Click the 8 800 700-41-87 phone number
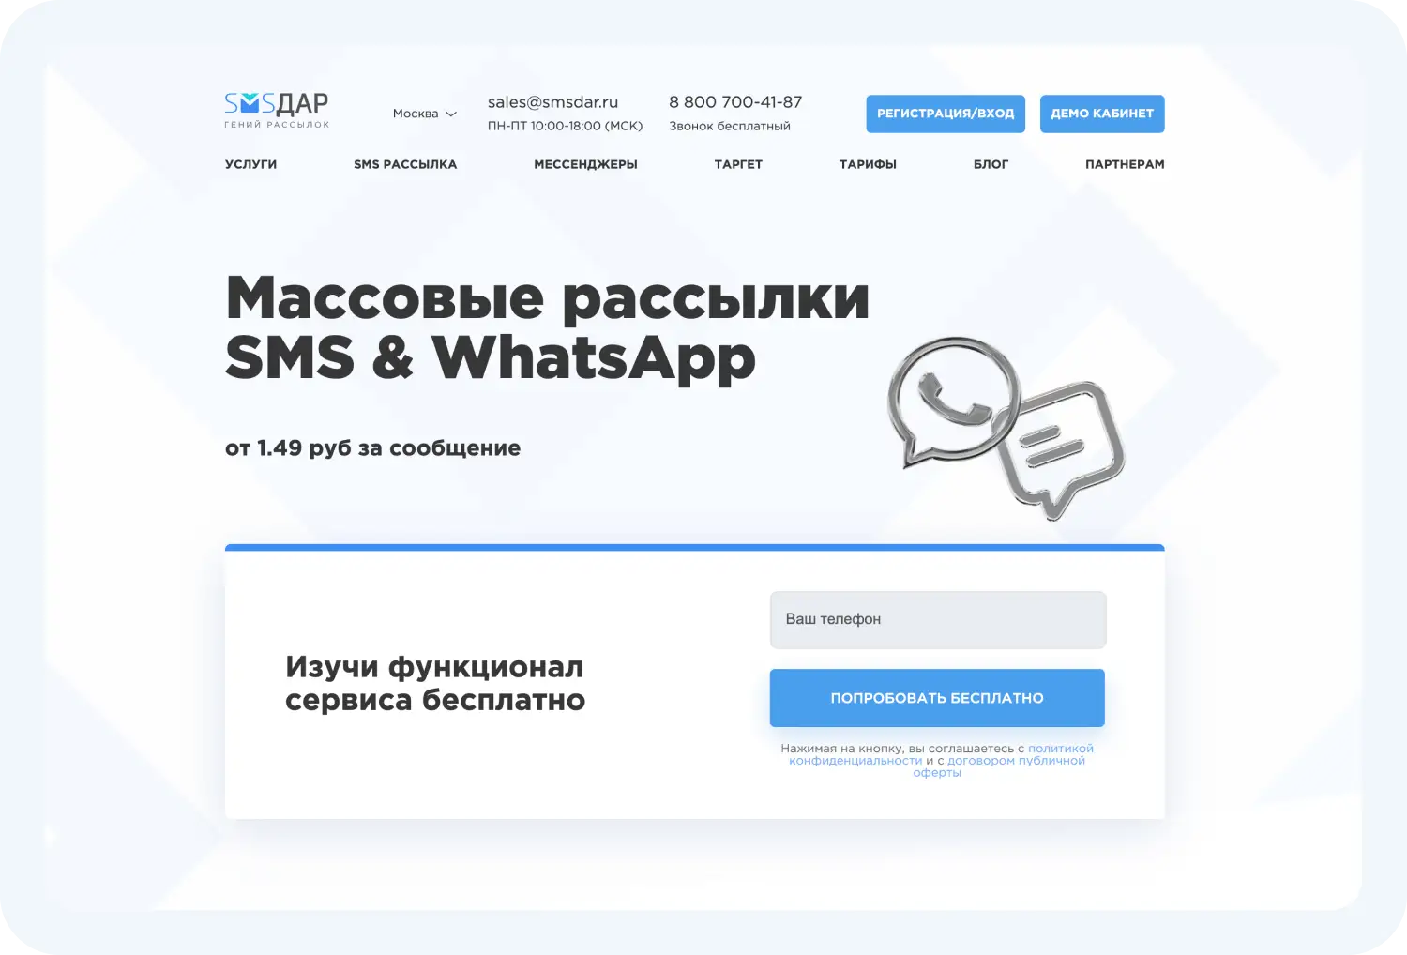The width and height of the screenshot is (1407, 955). coord(735,102)
